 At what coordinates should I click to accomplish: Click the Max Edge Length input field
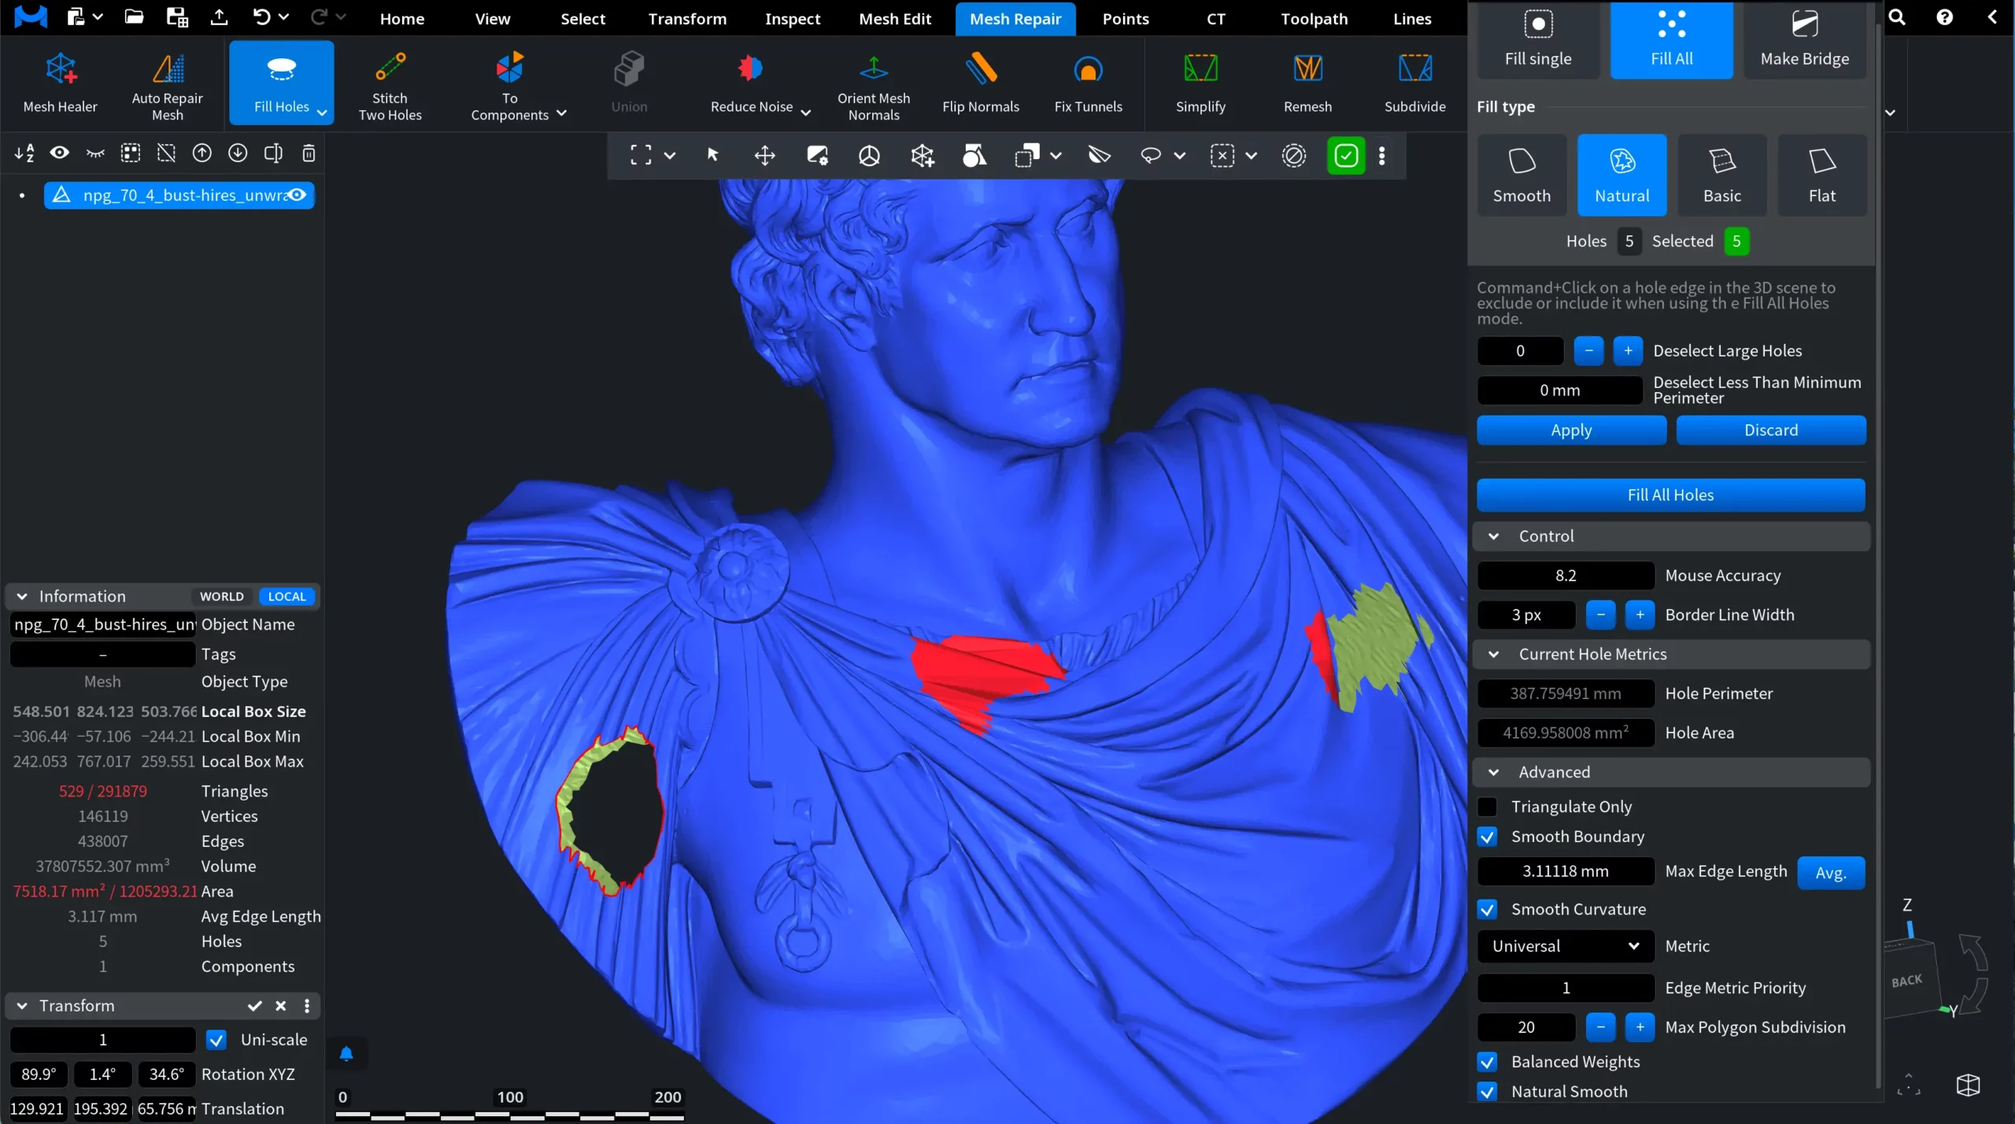1565,871
